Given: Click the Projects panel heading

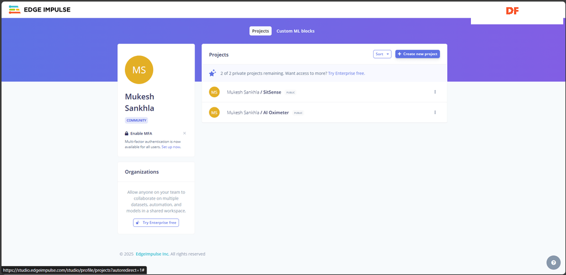Looking at the screenshot, I should pyautogui.click(x=219, y=55).
